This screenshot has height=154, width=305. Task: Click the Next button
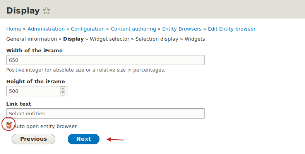pos(84,139)
